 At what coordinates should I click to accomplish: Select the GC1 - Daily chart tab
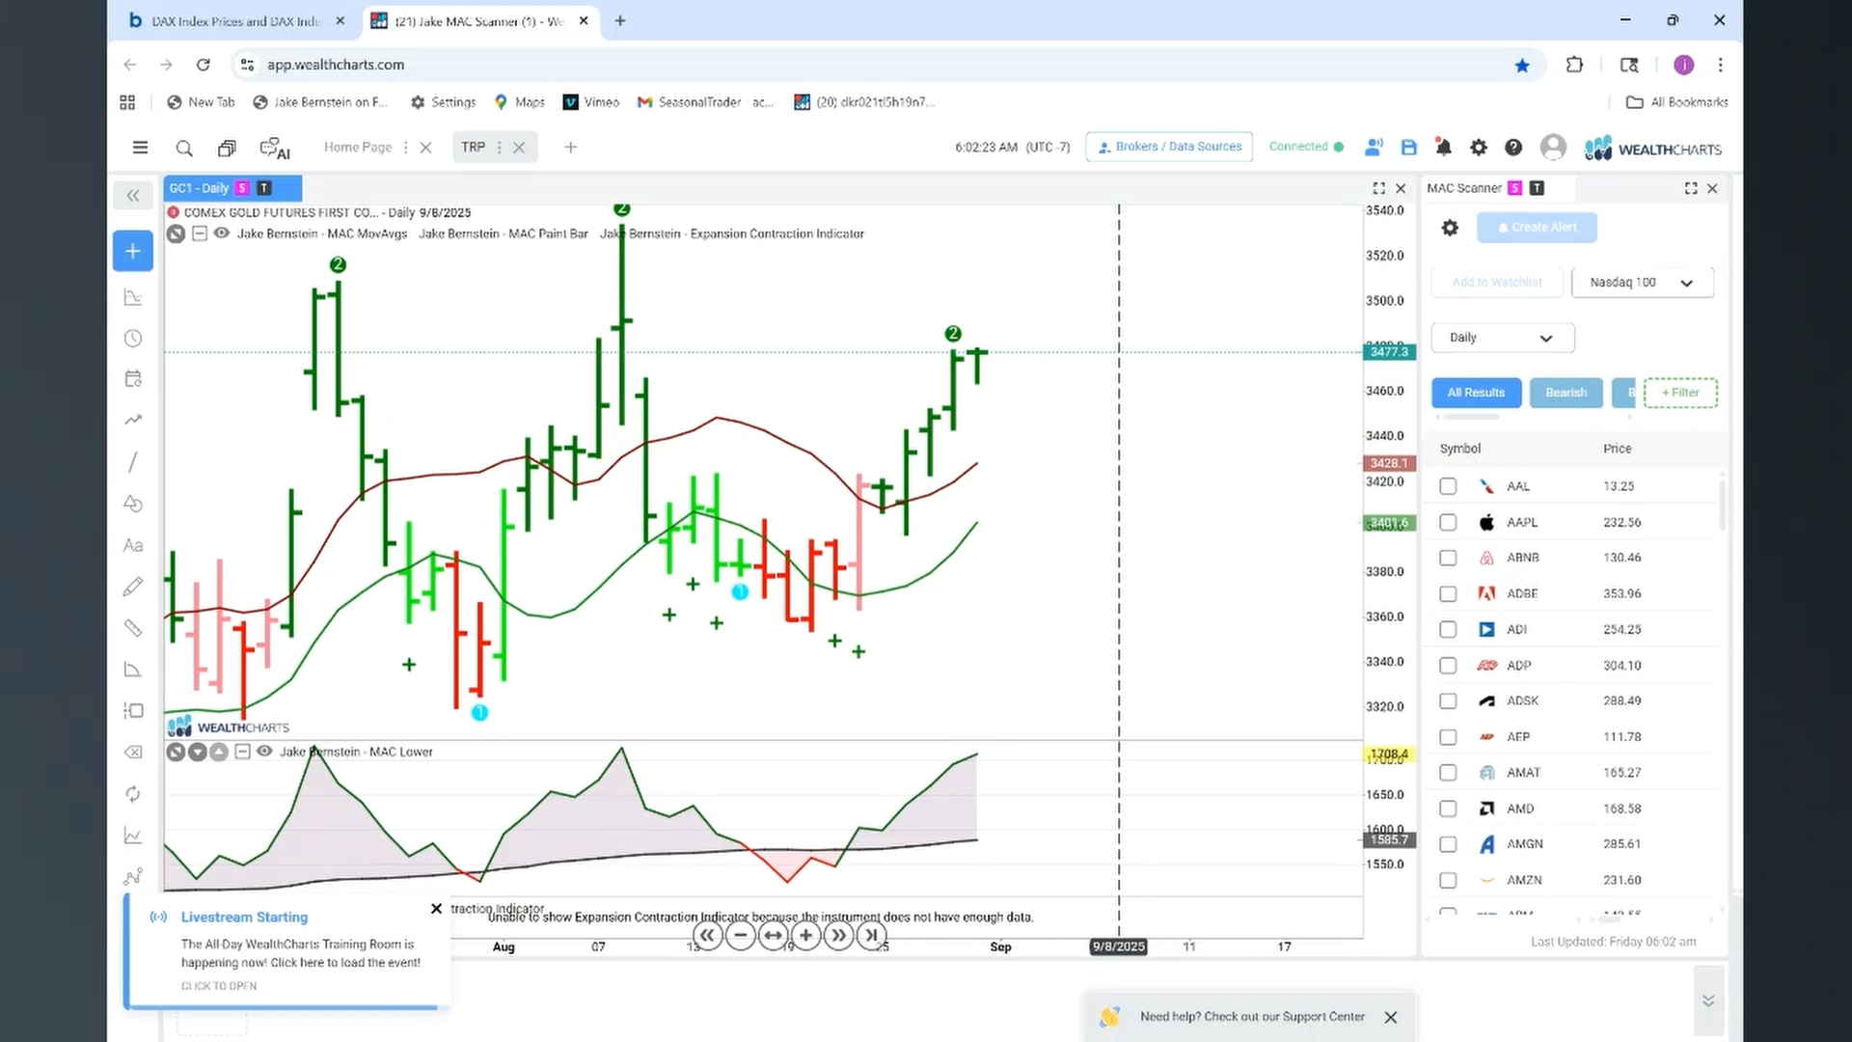coord(232,188)
